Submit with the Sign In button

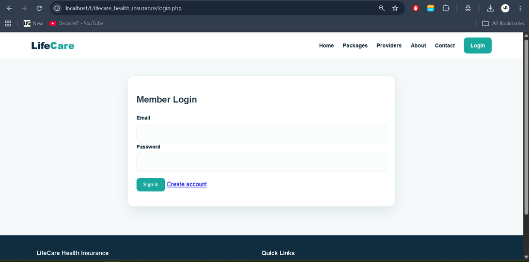click(x=150, y=185)
